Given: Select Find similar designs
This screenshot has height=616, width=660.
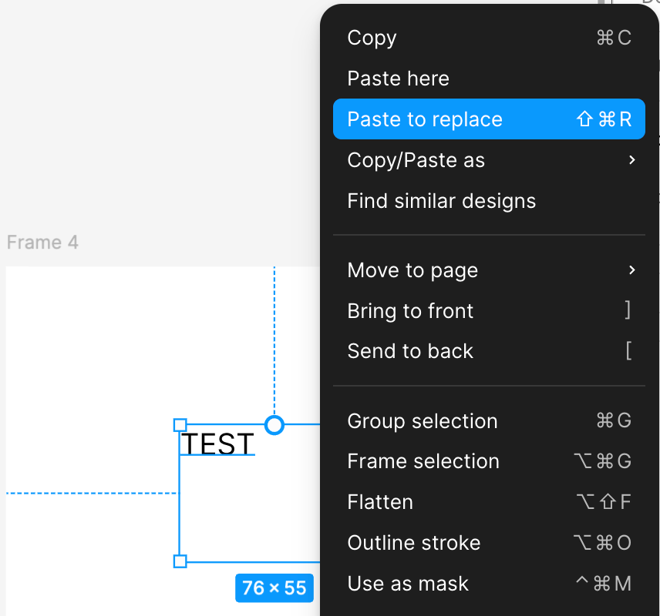Looking at the screenshot, I should tap(489, 200).
